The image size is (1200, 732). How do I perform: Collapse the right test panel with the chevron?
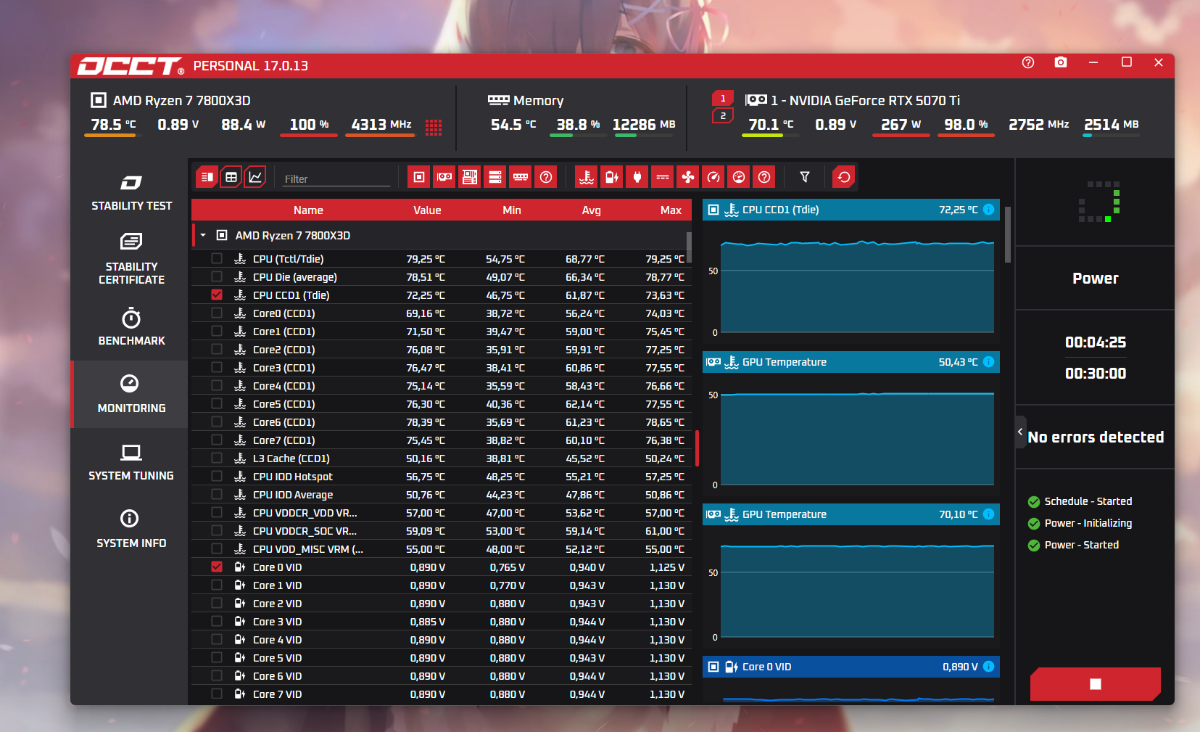tap(1020, 432)
